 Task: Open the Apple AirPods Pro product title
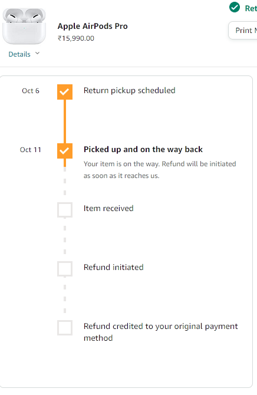pos(93,26)
